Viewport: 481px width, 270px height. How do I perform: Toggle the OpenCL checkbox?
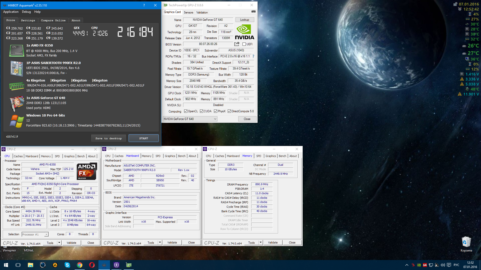pos(186,111)
